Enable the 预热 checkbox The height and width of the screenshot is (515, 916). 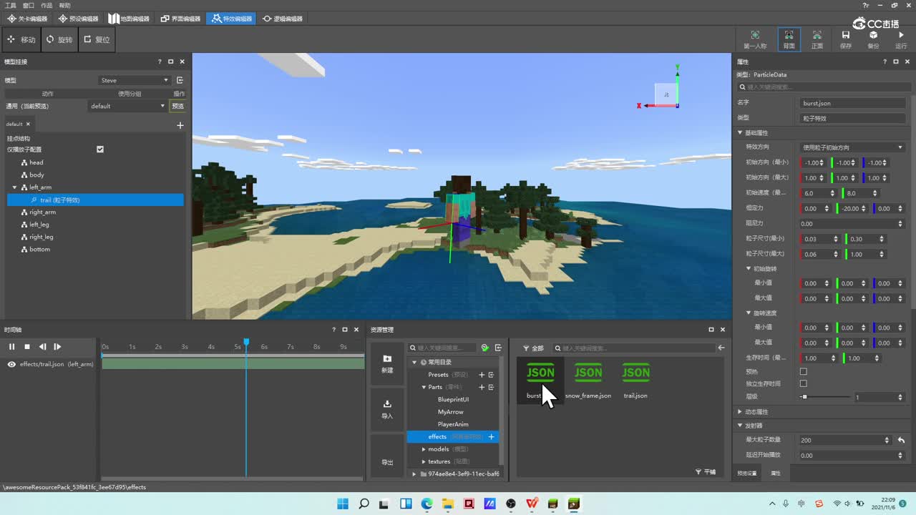[803, 371]
